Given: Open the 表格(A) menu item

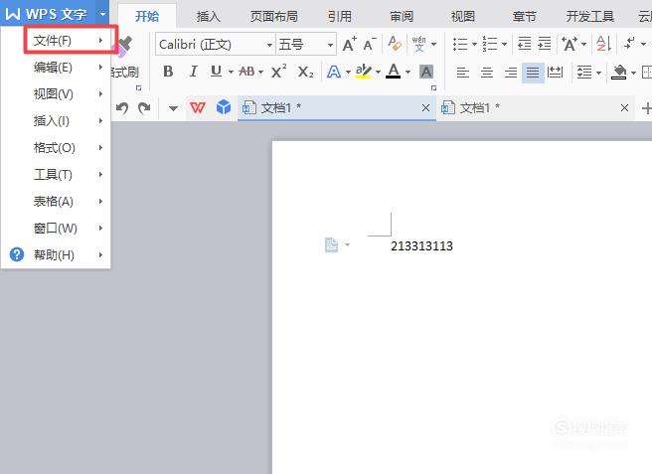Looking at the screenshot, I should tap(56, 202).
